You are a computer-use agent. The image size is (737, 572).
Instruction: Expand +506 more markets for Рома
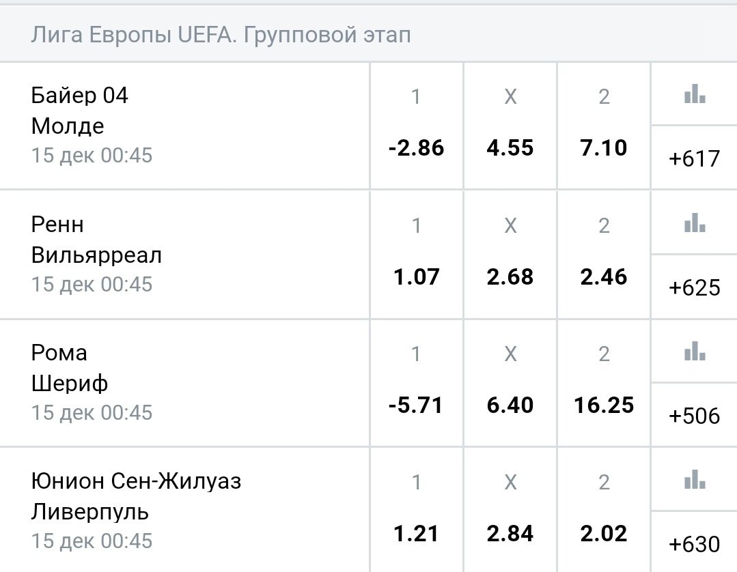click(x=694, y=416)
